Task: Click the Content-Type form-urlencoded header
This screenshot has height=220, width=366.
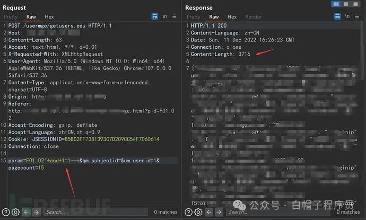Action: pyautogui.click(x=80, y=86)
